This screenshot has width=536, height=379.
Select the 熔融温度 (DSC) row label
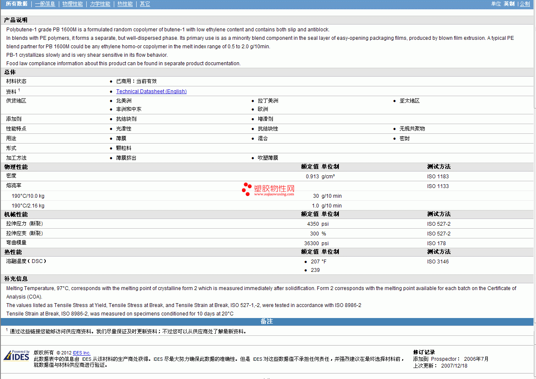tap(26, 261)
